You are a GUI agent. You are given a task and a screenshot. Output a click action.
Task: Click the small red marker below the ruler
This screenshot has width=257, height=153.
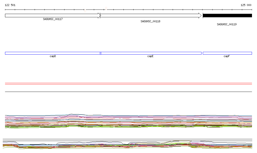85,11
